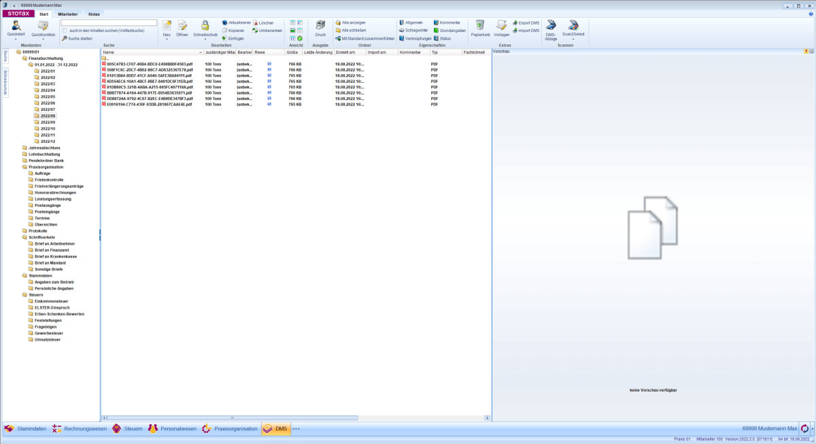This screenshot has width=816, height=444.
Task: Open the Rechnungswesen module tab
Action: click(80, 429)
